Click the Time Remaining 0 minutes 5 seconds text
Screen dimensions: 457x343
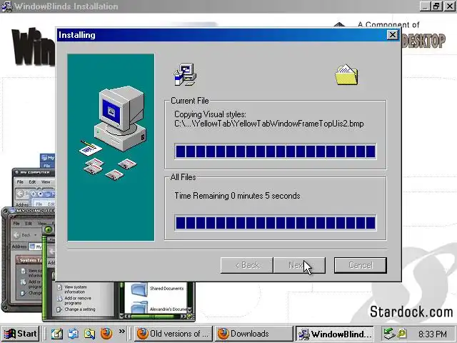point(237,196)
